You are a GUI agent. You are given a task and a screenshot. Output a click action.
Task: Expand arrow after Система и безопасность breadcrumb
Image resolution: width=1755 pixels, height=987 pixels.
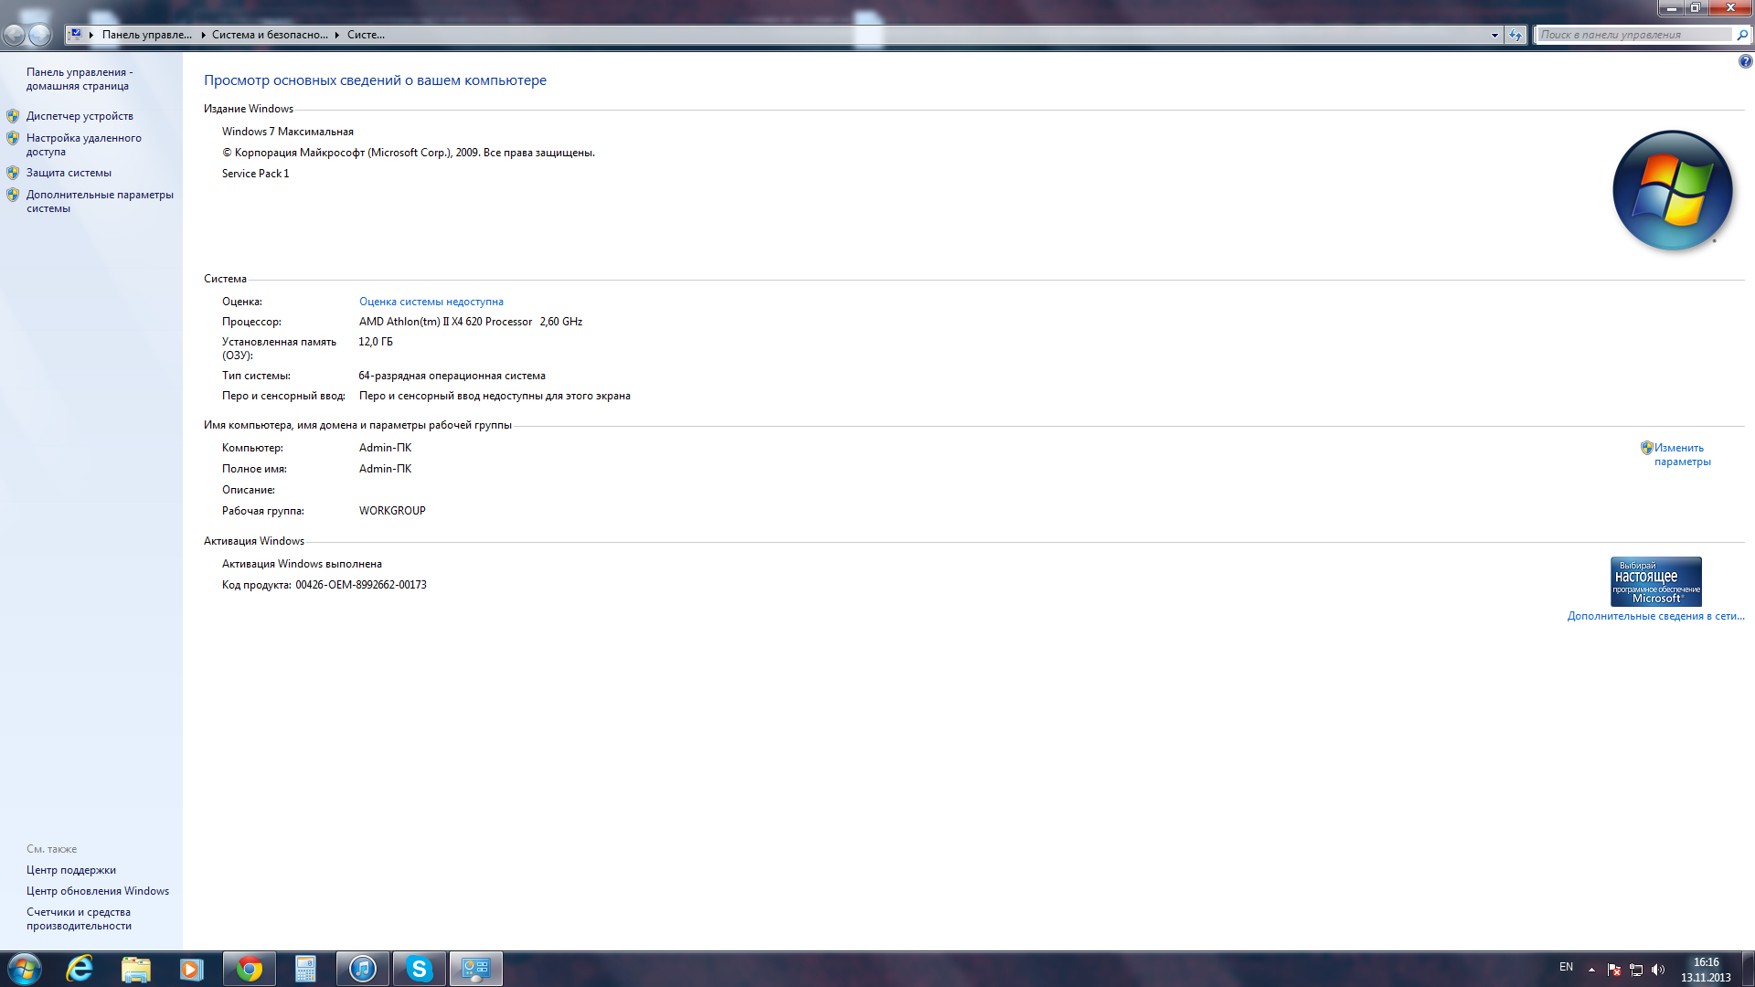[337, 35]
